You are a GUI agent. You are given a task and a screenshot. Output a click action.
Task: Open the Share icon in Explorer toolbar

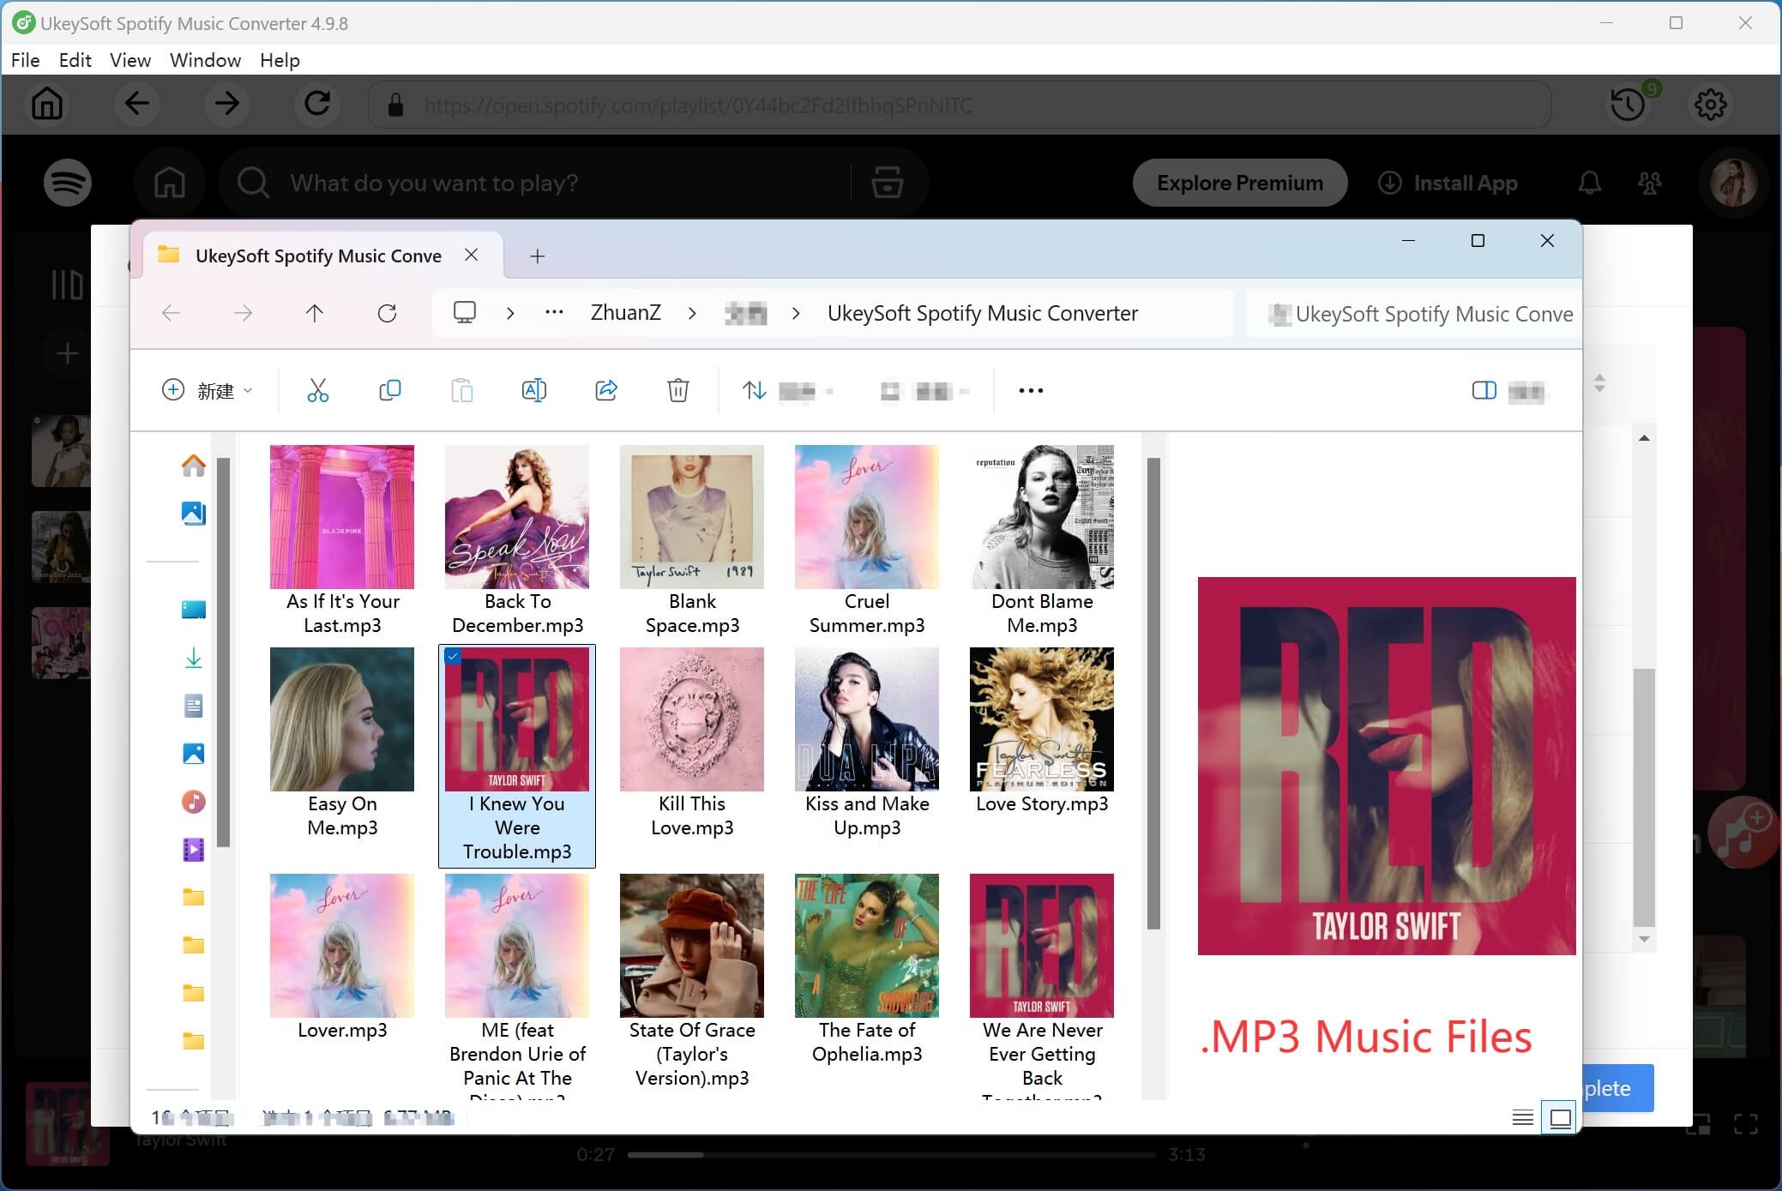[606, 390]
